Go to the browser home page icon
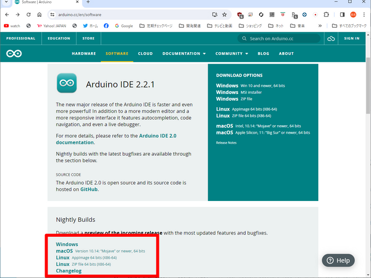Viewport: 371px width, 278px height. click(x=39, y=14)
